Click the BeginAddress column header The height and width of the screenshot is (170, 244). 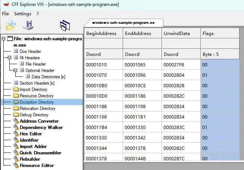pyautogui.click(x=104, y=33)
